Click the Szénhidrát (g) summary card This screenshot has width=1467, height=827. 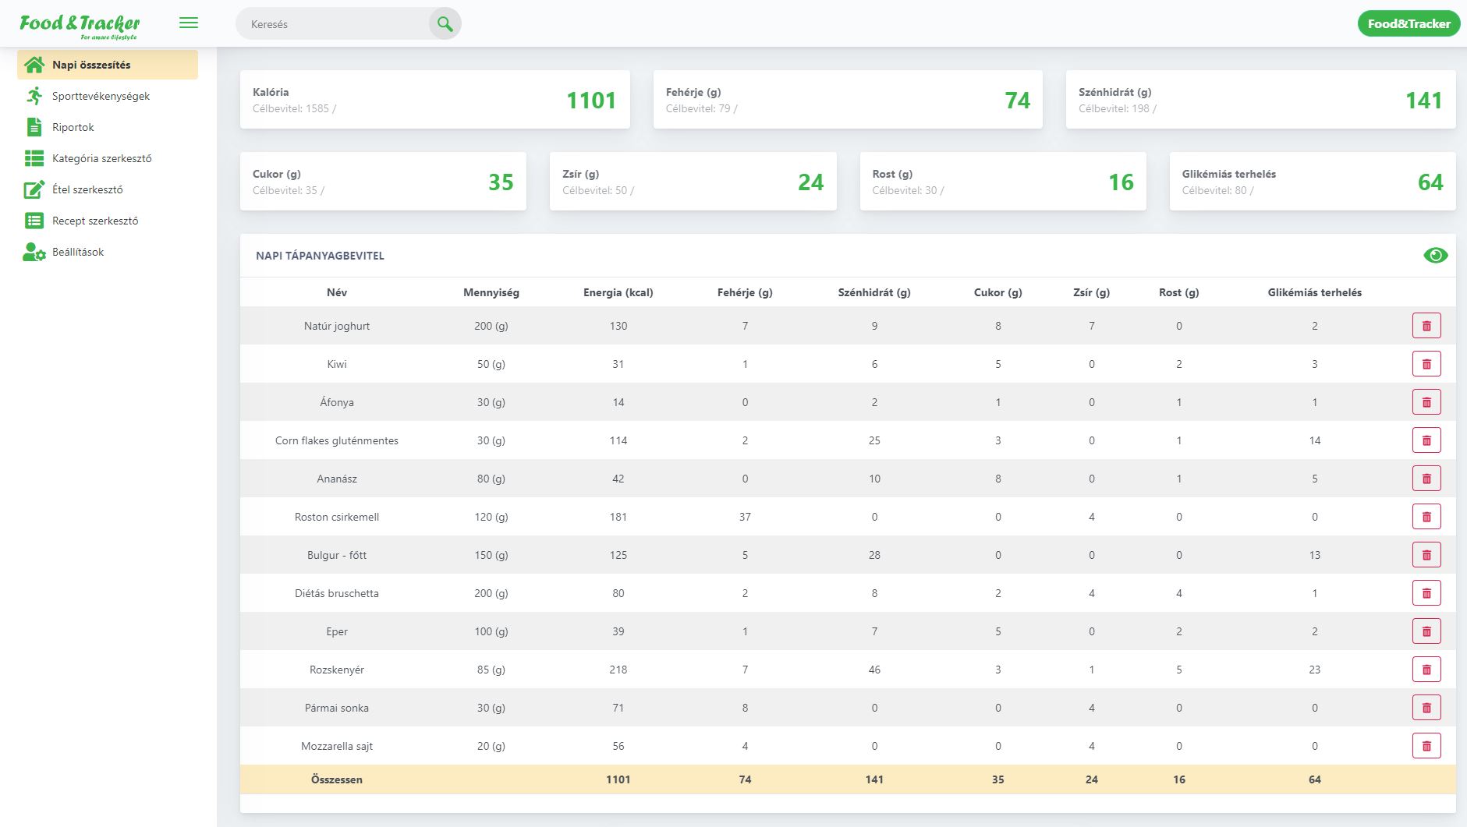pos(1260,100)
